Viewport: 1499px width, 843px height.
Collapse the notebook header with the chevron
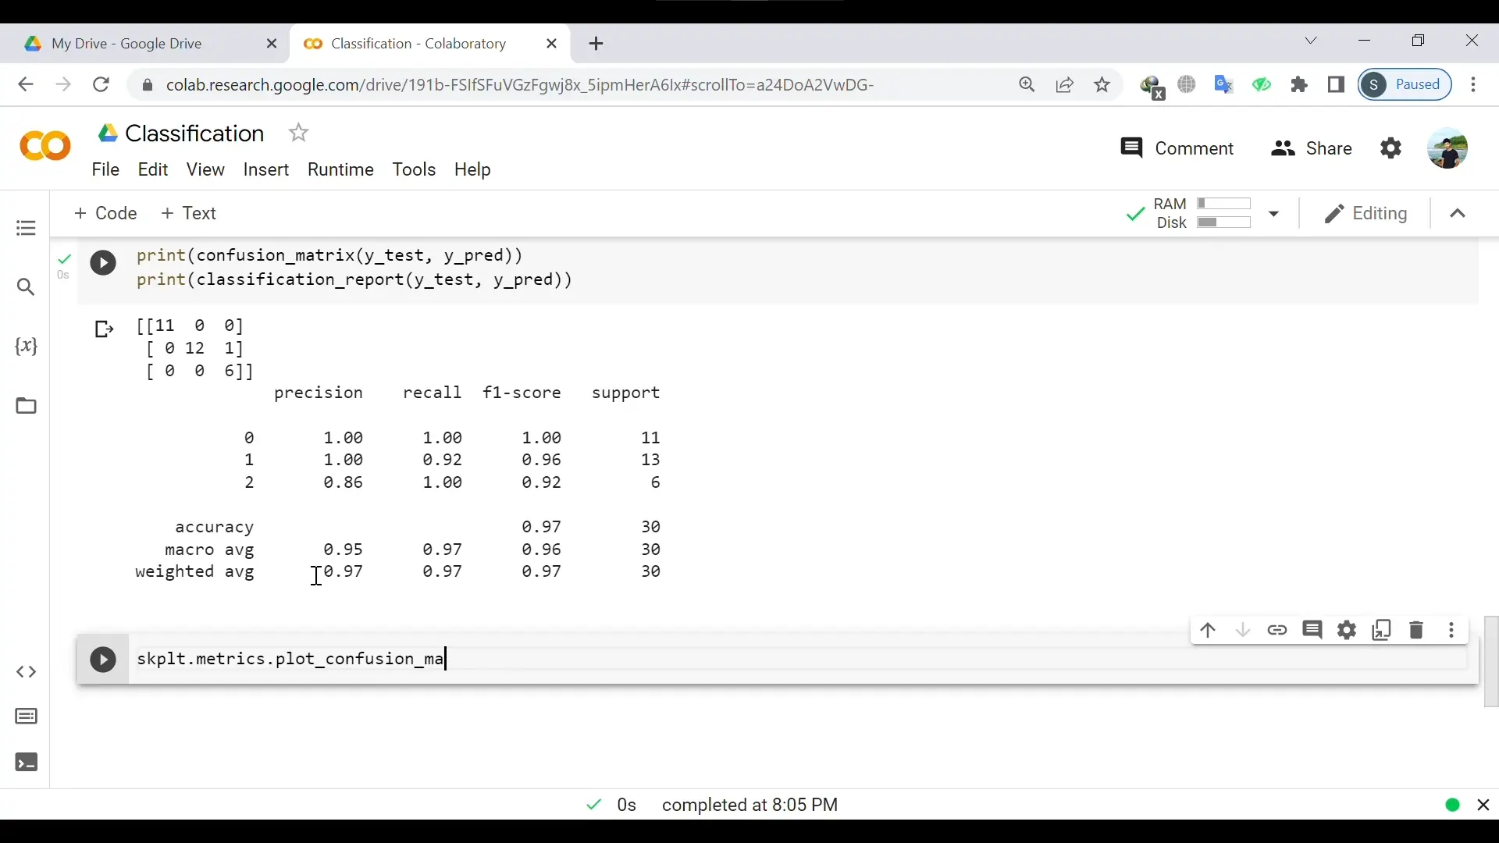point(1458,214)
